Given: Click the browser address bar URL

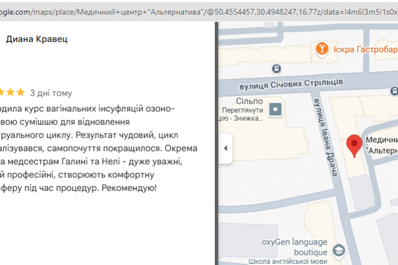Looking at the screenshot, I should pos(173,10).
